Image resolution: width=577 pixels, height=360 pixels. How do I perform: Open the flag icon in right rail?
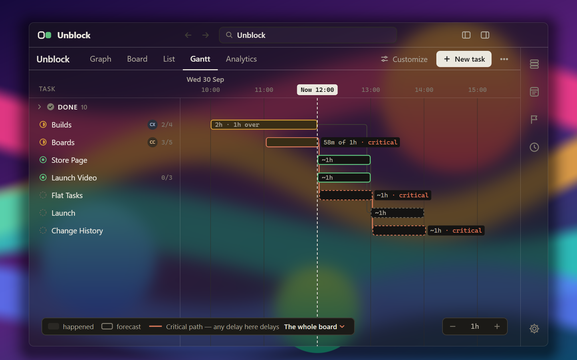[x=534, y=119]
